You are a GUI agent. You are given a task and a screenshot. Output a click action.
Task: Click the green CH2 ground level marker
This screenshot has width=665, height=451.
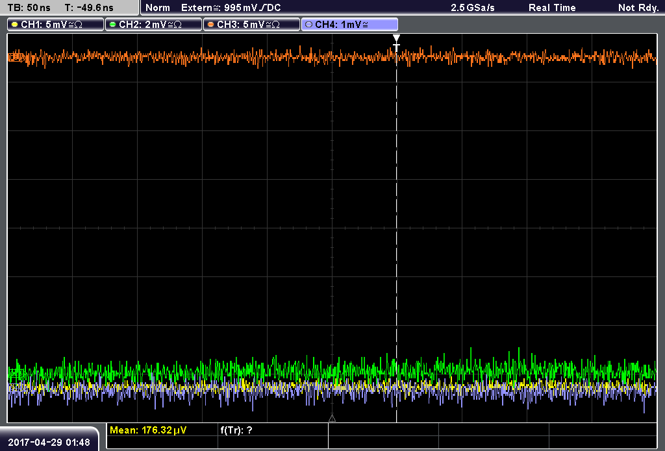pyautogui.click(x=16, y=374)
